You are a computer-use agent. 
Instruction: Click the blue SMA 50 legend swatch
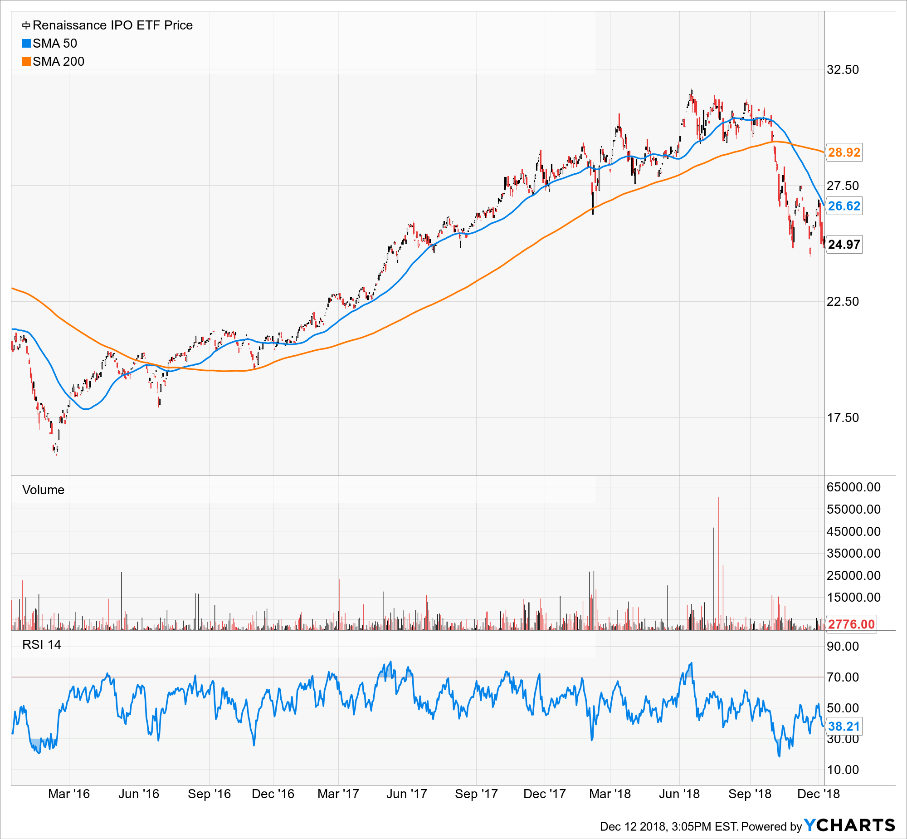click(26, 44)
